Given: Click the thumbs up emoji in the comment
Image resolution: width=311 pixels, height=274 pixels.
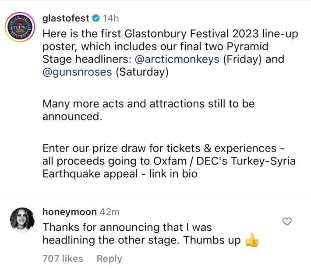Looking at the screenshot, I should (251, 240).
